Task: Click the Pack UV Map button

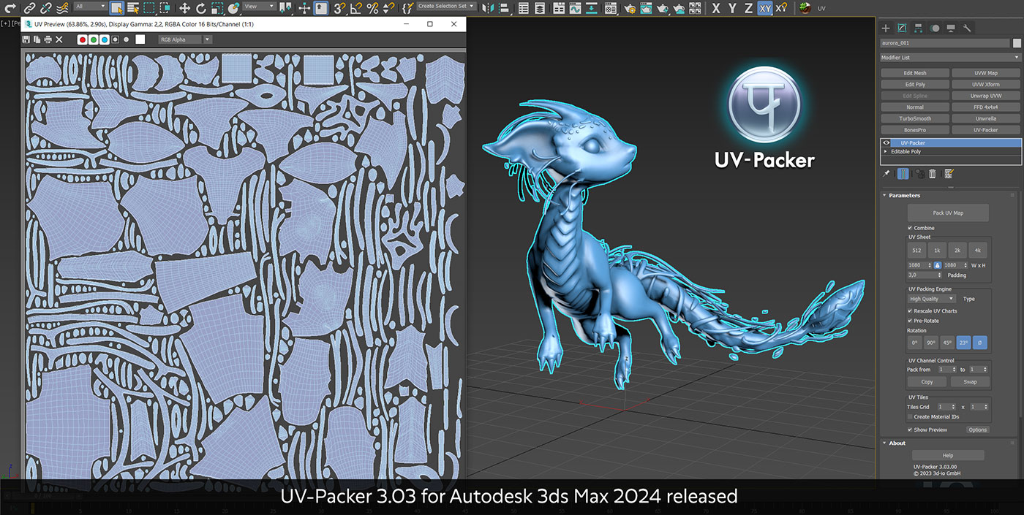Action: click(x=948, y=213)
